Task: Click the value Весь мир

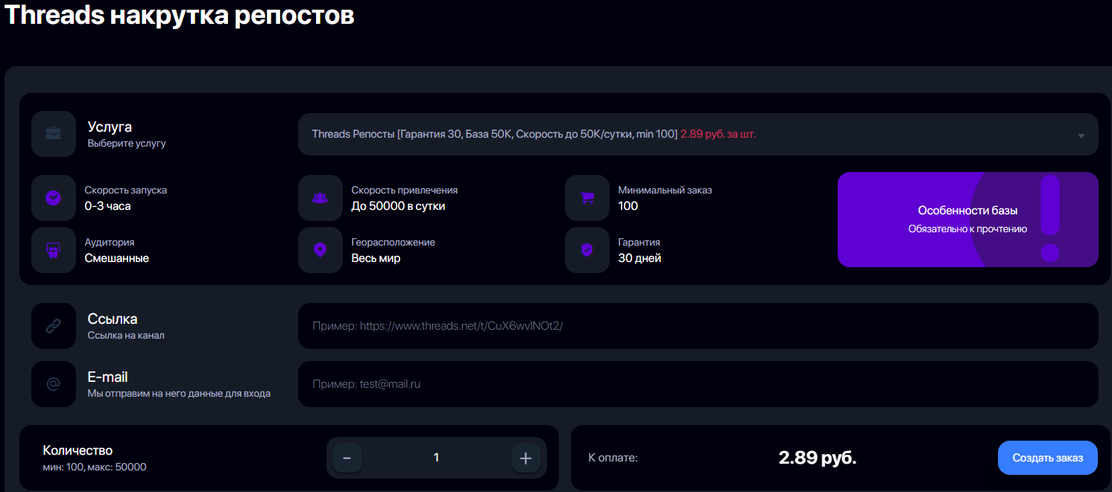Action: pyautogui.click(x=376, y=258)
